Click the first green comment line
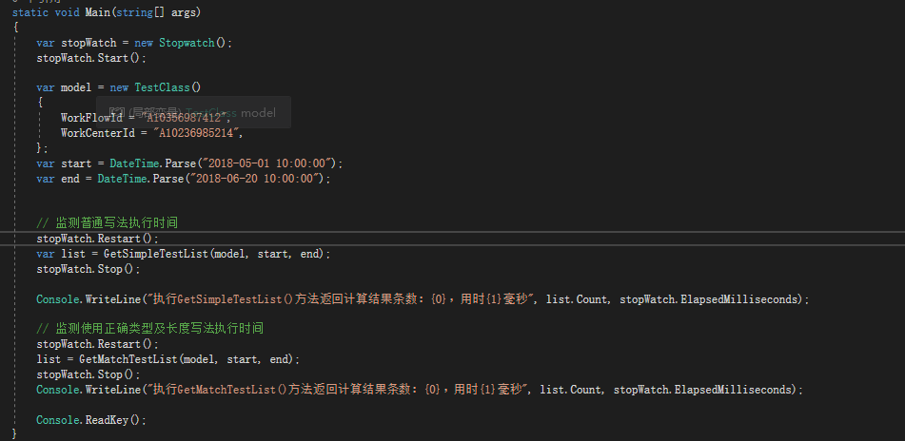The image size is (905, 441). coord(107,222)
